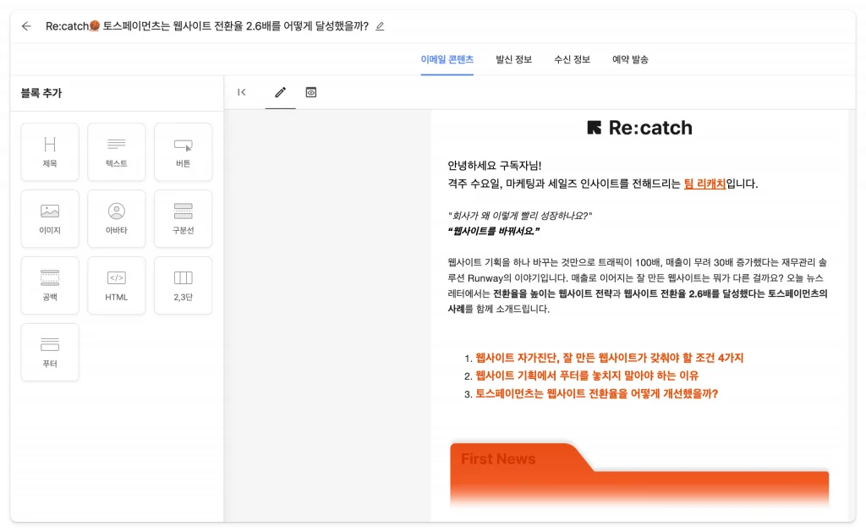The height and width of the screenshot is (532, 866).
Task: Activate the pencil edit mode
Action: [x=280, y=92]
